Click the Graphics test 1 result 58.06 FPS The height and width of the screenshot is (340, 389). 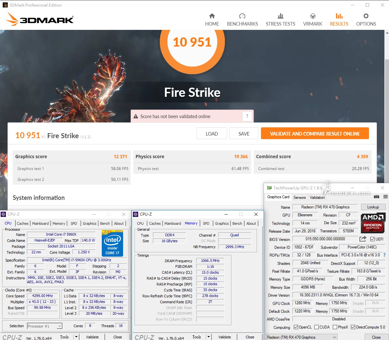pyautogui.click(x=119, y=169)
